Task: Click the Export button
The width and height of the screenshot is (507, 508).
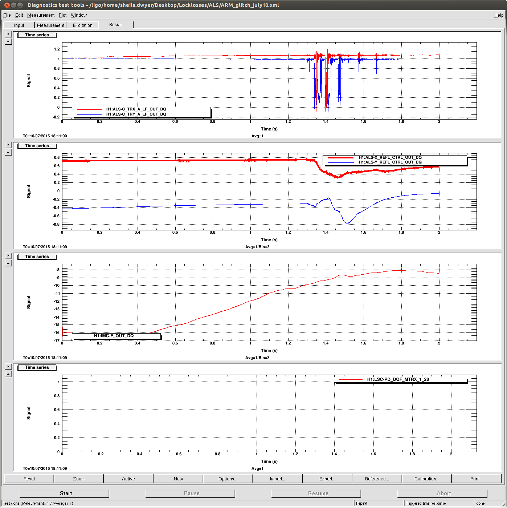Action: click(327, 479)
